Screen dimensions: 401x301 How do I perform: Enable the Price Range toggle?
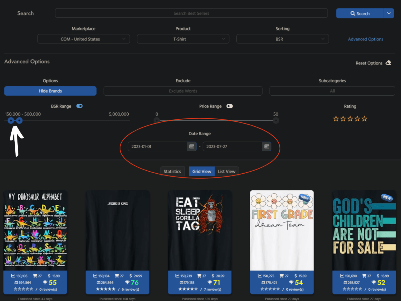click(x=229, y=106)
